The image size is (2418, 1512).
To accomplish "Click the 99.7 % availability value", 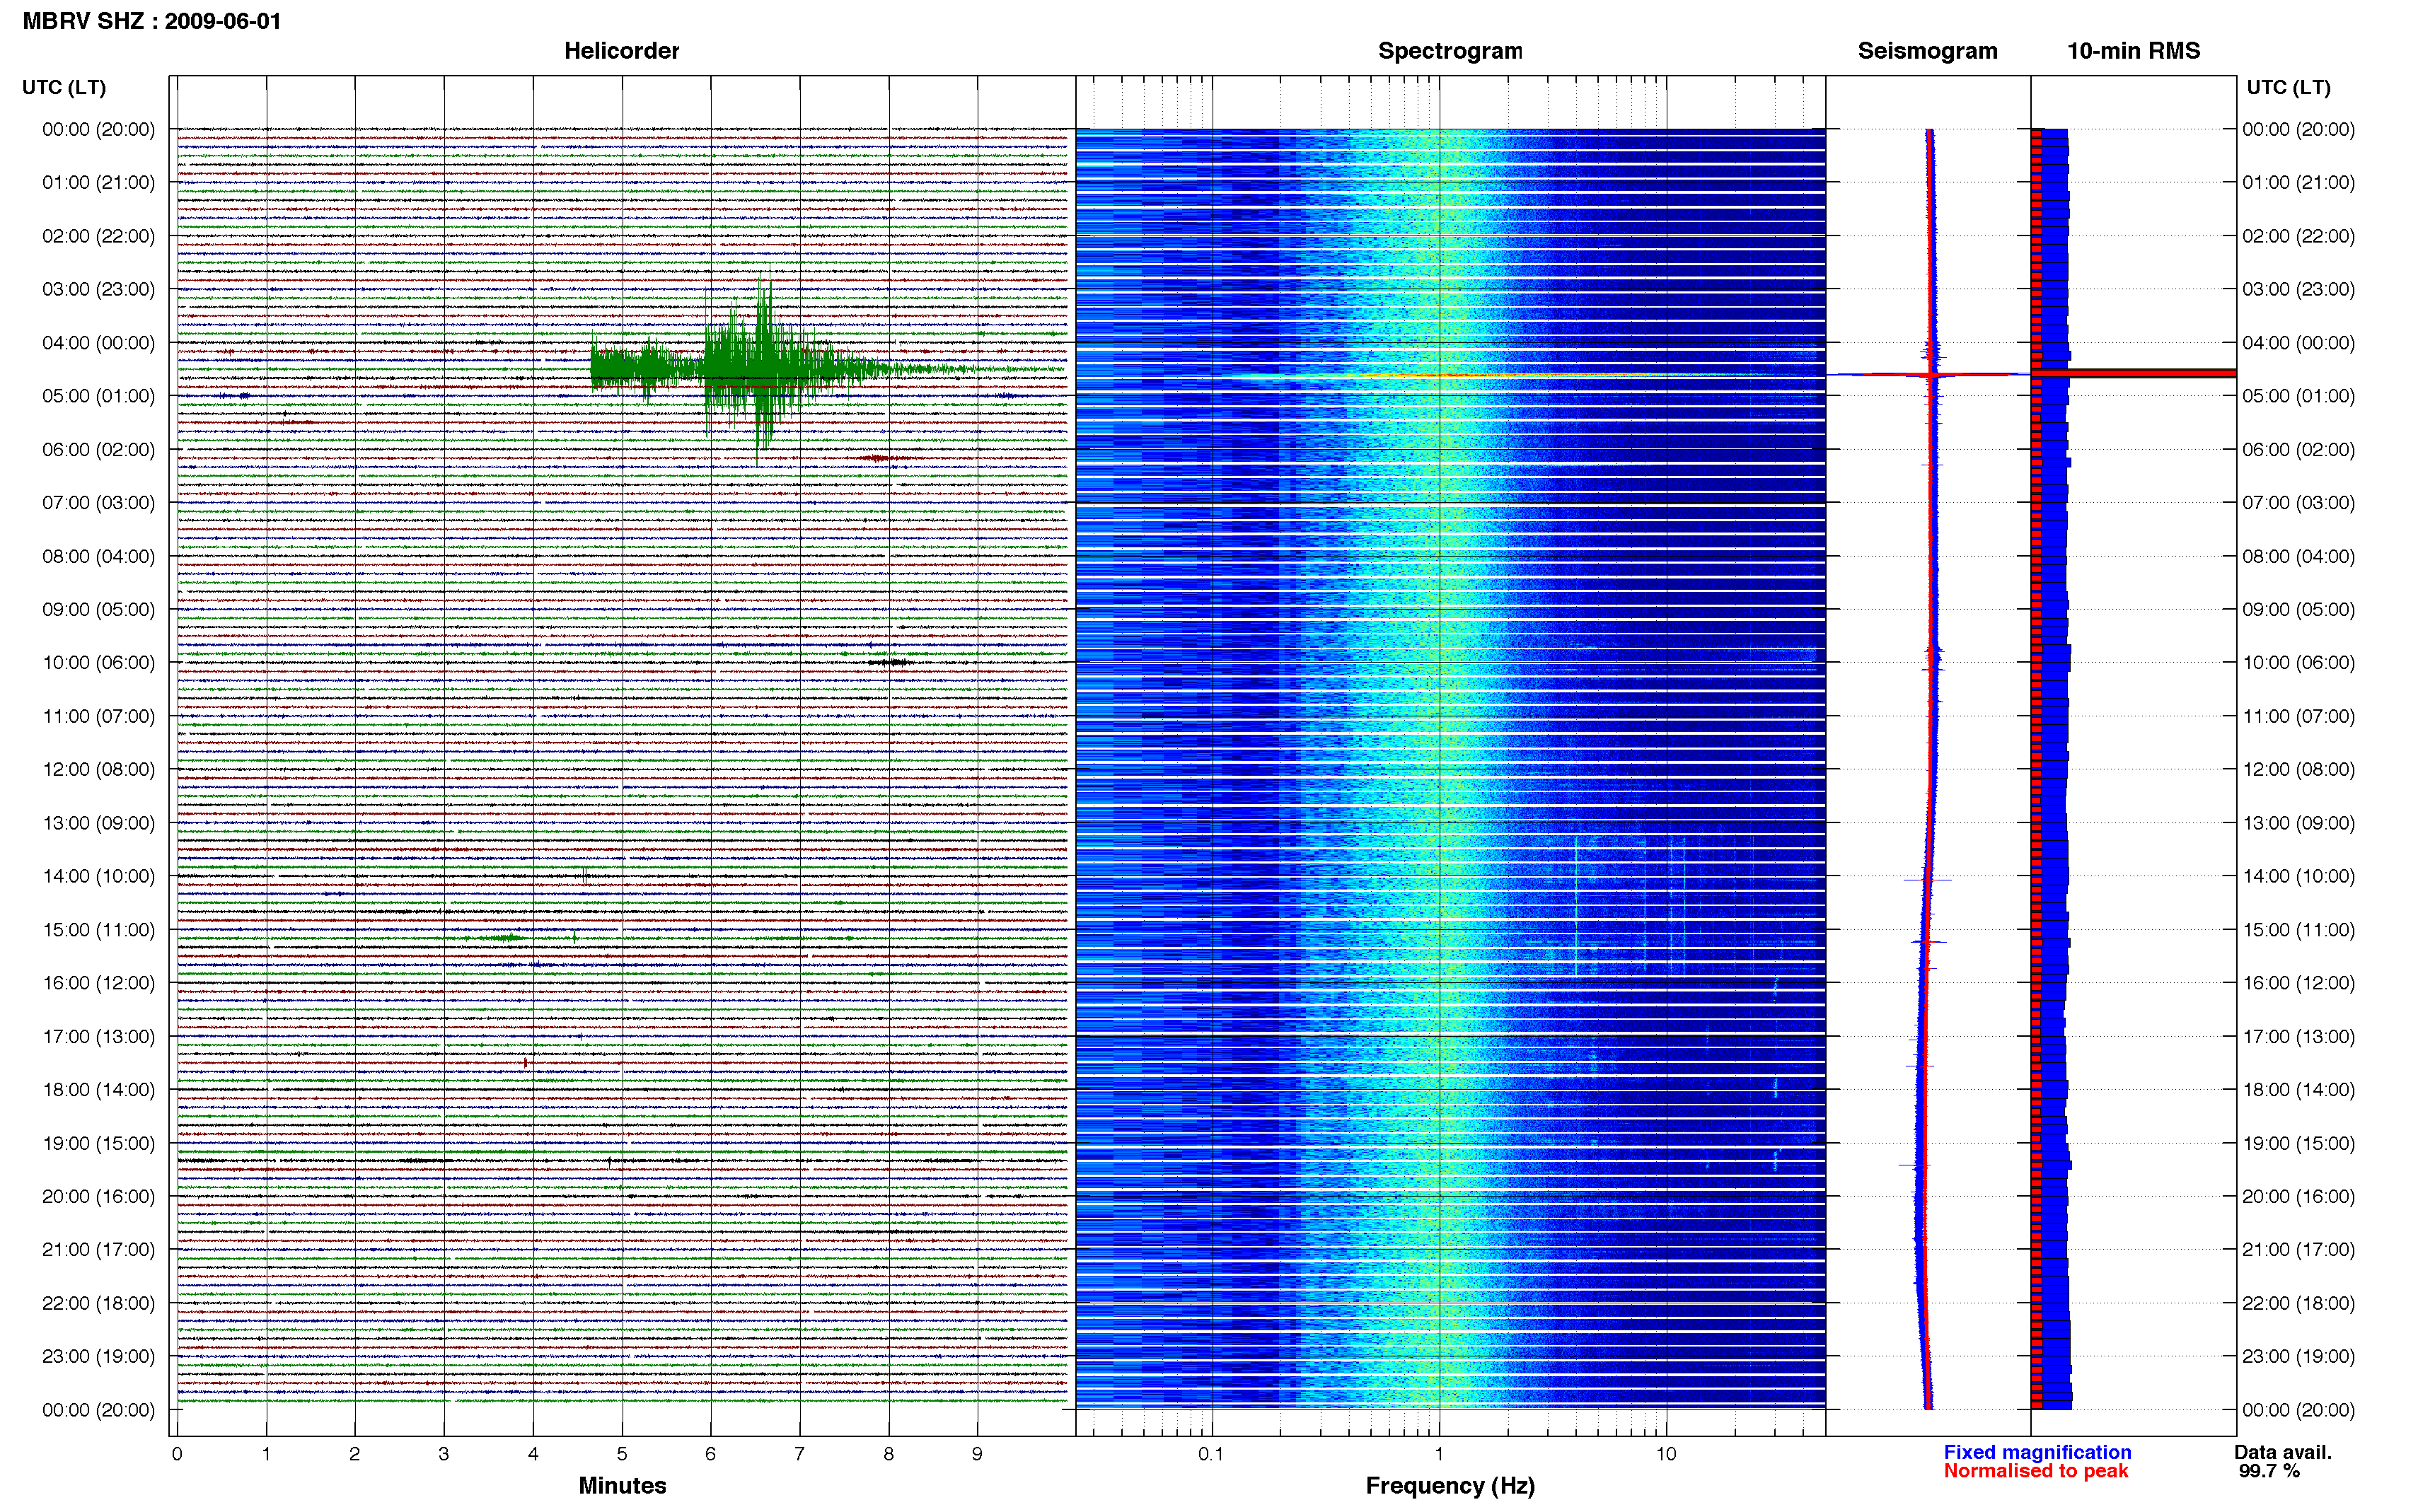I will [2269, 1471].
